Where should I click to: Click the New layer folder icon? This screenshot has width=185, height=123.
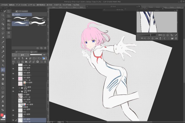pyautogui.click(x=26, y=62)
